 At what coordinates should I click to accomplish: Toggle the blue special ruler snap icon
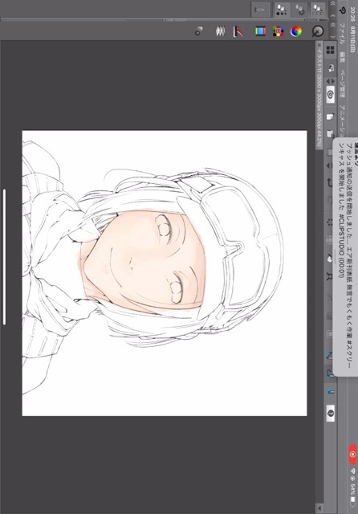click(329, 373)
